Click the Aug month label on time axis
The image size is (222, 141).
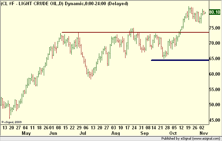point(115,133)
